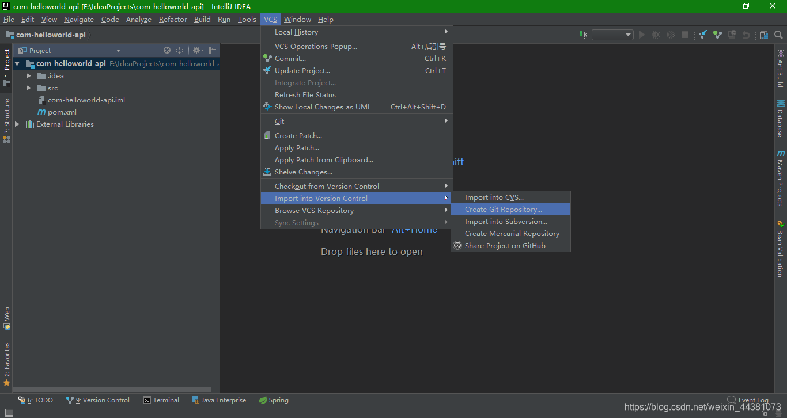Click the Revert arrow toolbar icon
This screenshot has height=418, width=787.
[x=746, y=35]
